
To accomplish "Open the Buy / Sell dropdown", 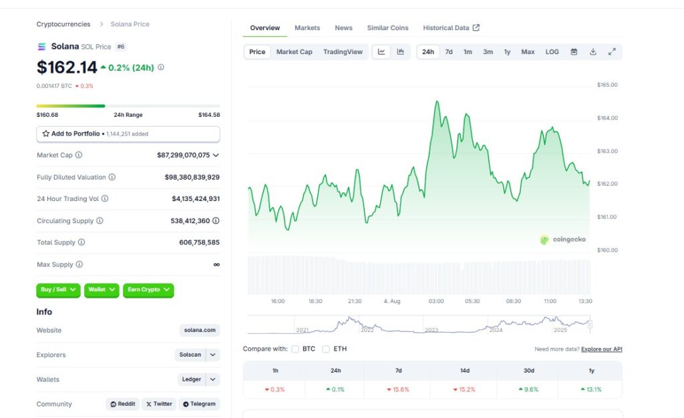I will pos(58,290).
